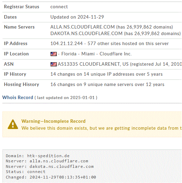Click the Warning—Incomplete Record title
This screenshot has width=182, height=183.
53,121
